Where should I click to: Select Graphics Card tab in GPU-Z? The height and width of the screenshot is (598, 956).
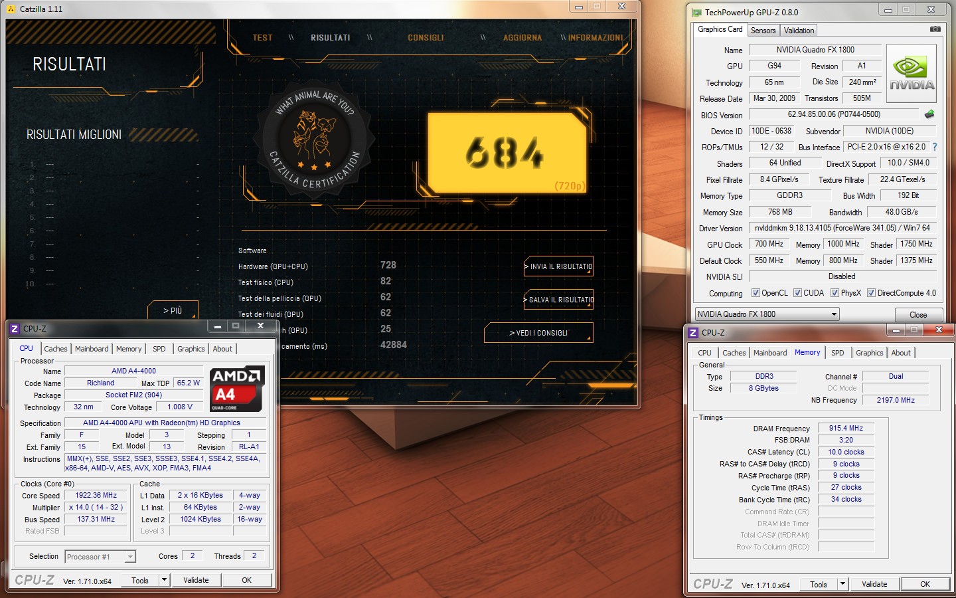(x=720, y=29)
